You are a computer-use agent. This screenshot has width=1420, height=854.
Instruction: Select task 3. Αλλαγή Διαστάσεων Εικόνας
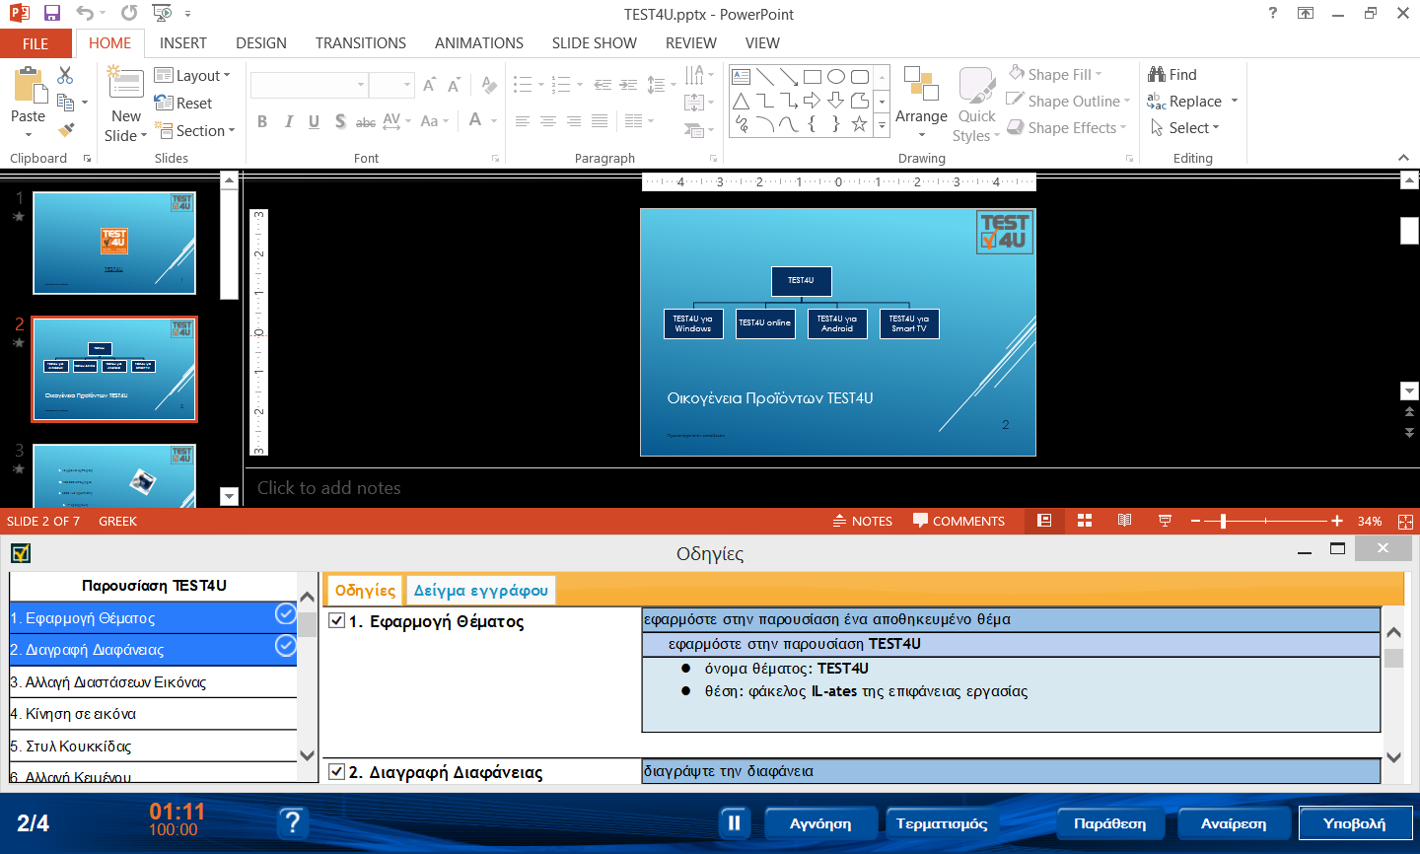pyautogui.click(x=153, y=681)
